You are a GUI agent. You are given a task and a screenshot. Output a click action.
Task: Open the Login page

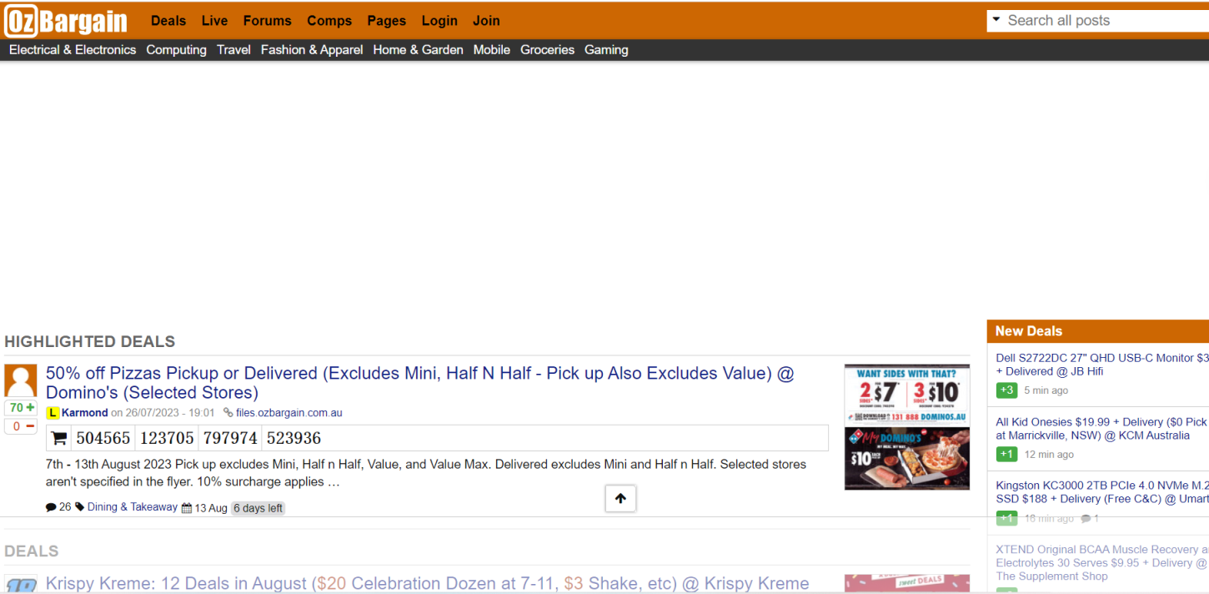(439, 21)
